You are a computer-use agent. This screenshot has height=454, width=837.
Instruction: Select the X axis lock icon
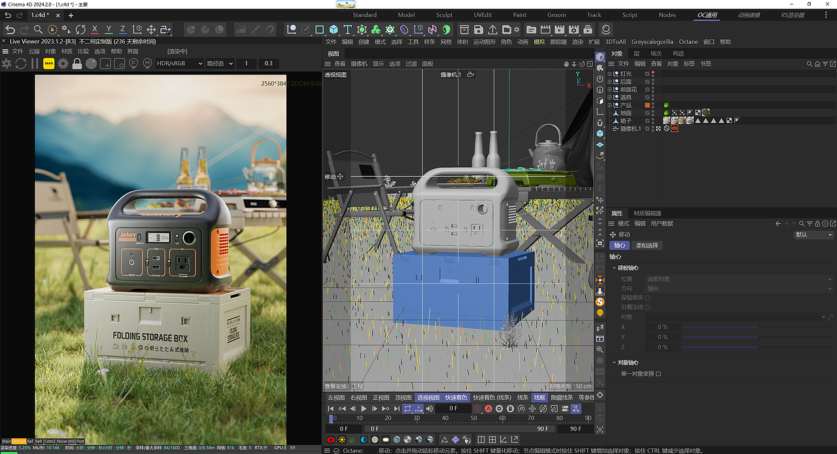tap(95, 29)
